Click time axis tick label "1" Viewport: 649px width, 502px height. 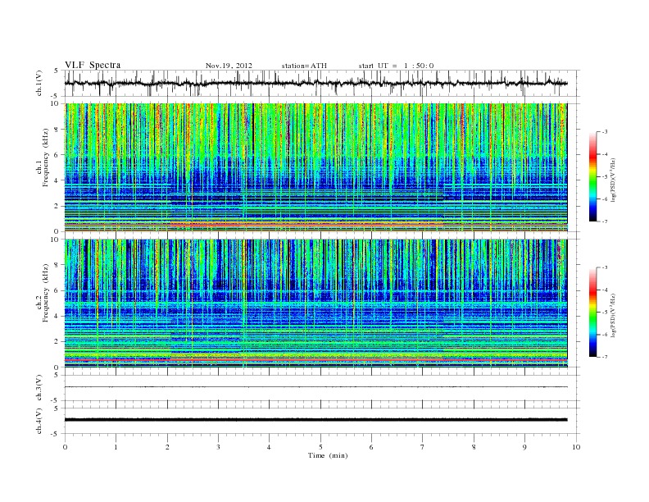[x=116, y=447]
